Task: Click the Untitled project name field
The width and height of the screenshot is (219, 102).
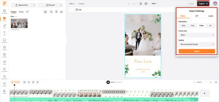Action: tap(81, 4)
